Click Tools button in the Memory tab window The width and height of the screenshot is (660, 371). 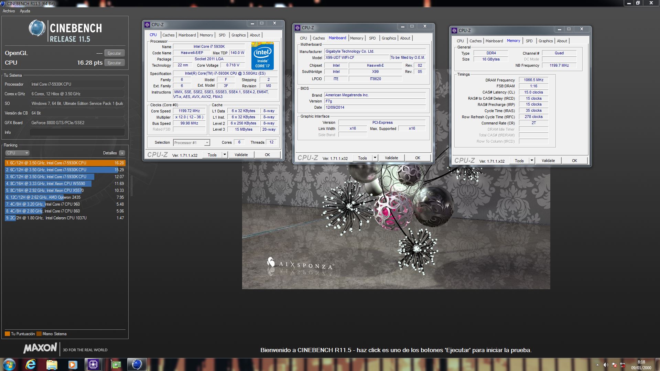519,161
